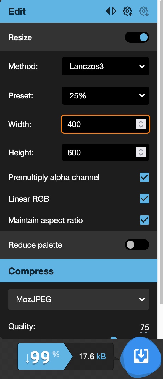Decrease Height with the stepper down arrow
163x379 pixels.
140,155
